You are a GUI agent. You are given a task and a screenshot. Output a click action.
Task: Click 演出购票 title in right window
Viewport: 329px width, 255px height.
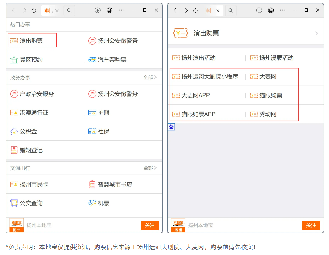(x=206, y=33)
